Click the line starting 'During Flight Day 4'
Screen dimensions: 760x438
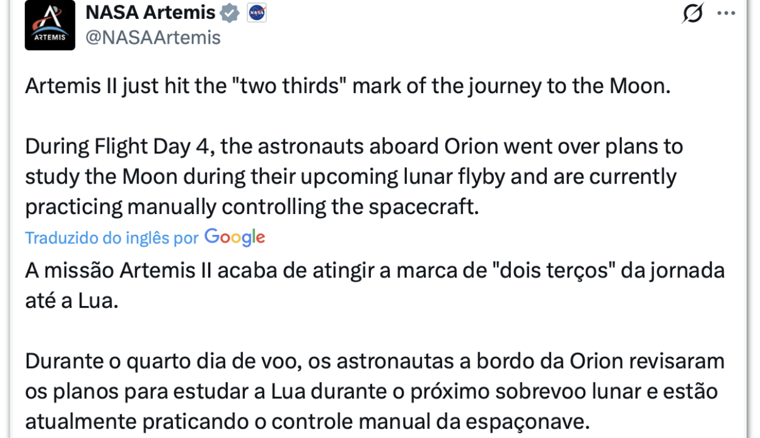(x=354, y=147)
